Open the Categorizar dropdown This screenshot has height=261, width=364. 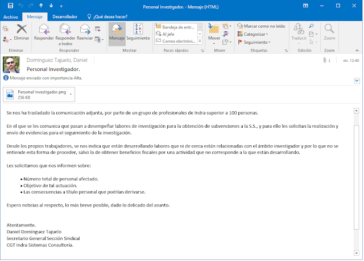pos(253,34)
